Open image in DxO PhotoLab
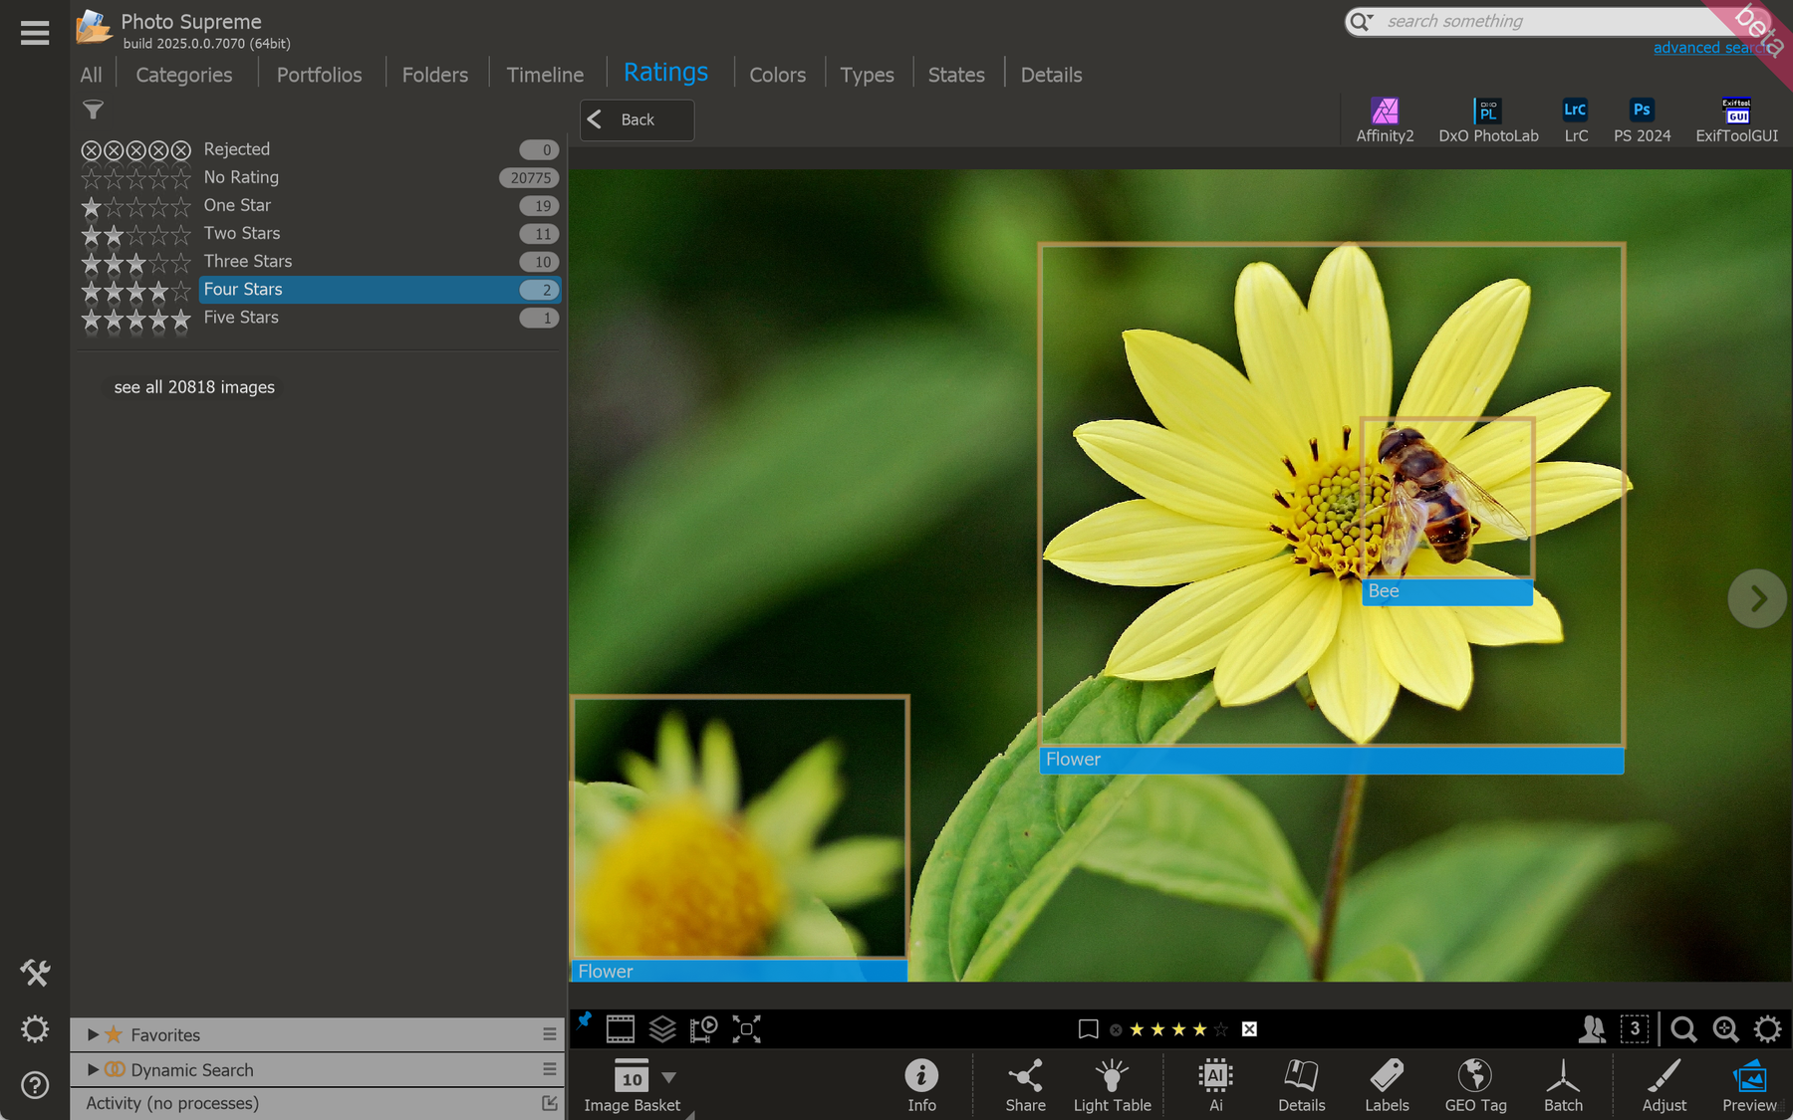Image resolution: width=1793 pixels, height=1120 pixels. tap(1488, 120)
